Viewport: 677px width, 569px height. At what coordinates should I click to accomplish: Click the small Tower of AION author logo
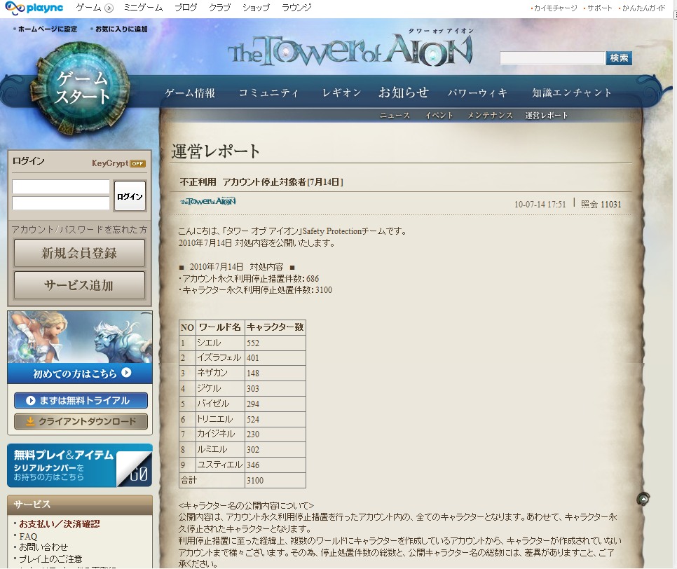click(208, 201)
